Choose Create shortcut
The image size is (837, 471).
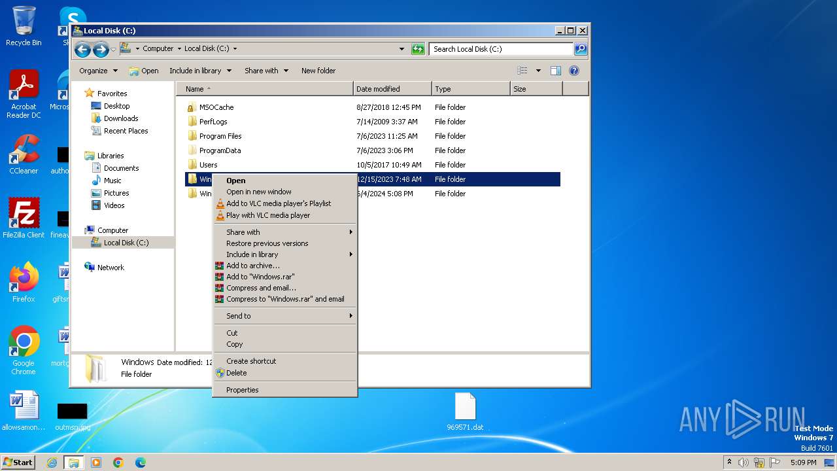pos(285,361)
